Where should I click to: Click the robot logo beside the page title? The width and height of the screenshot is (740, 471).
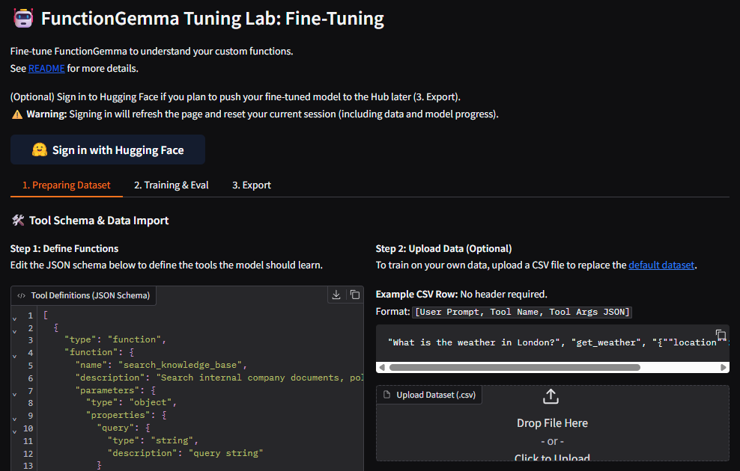(23, 18)
